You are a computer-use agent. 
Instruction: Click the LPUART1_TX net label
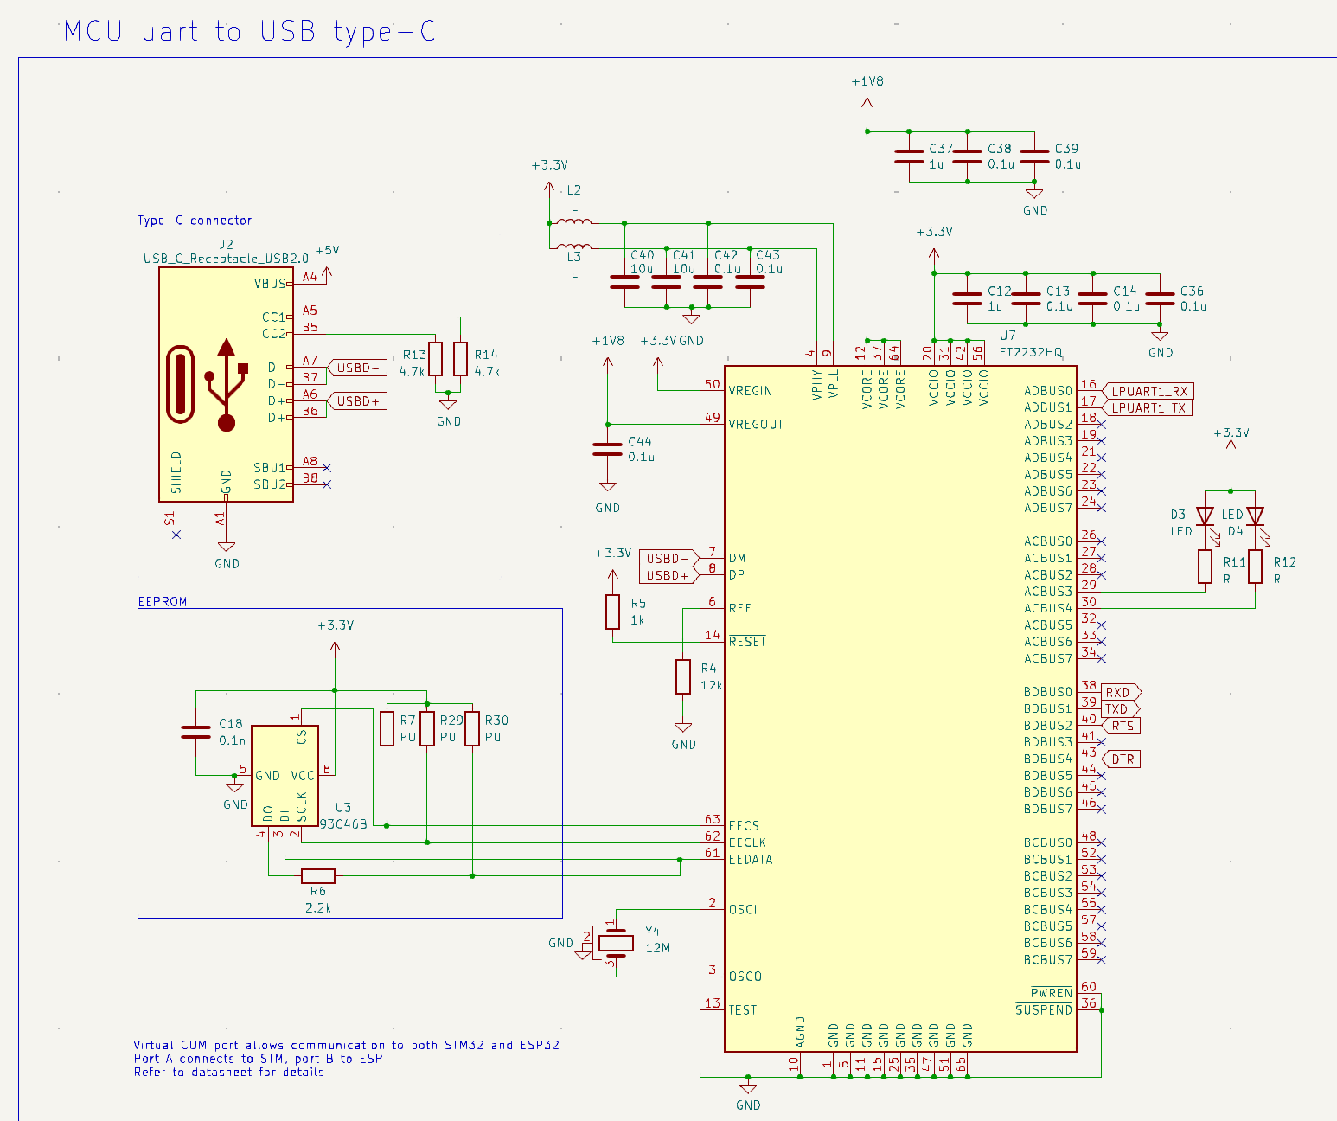1148,407
